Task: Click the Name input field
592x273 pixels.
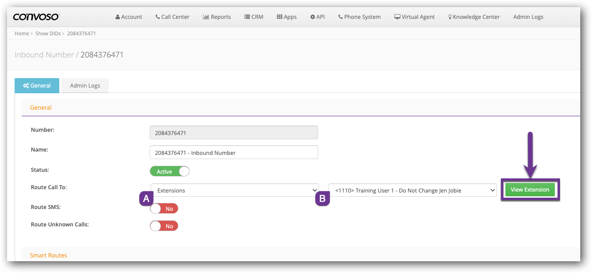Action: [x=233, y=153]
